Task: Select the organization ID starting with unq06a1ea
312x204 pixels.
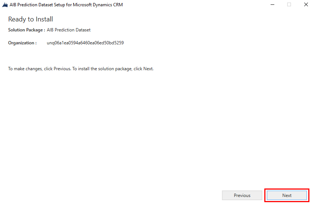Action: tap(85, 43)
